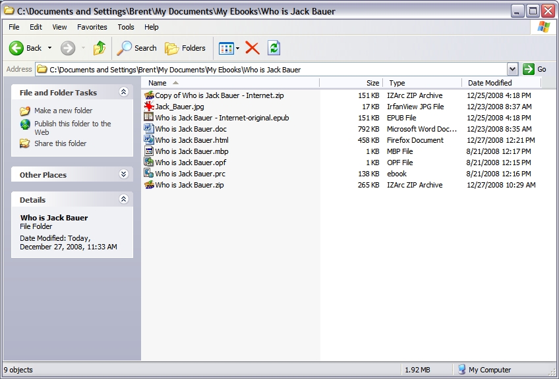
Task: Select the Who is Jack Bauer.html icon
Action: (x=149, y=140)
